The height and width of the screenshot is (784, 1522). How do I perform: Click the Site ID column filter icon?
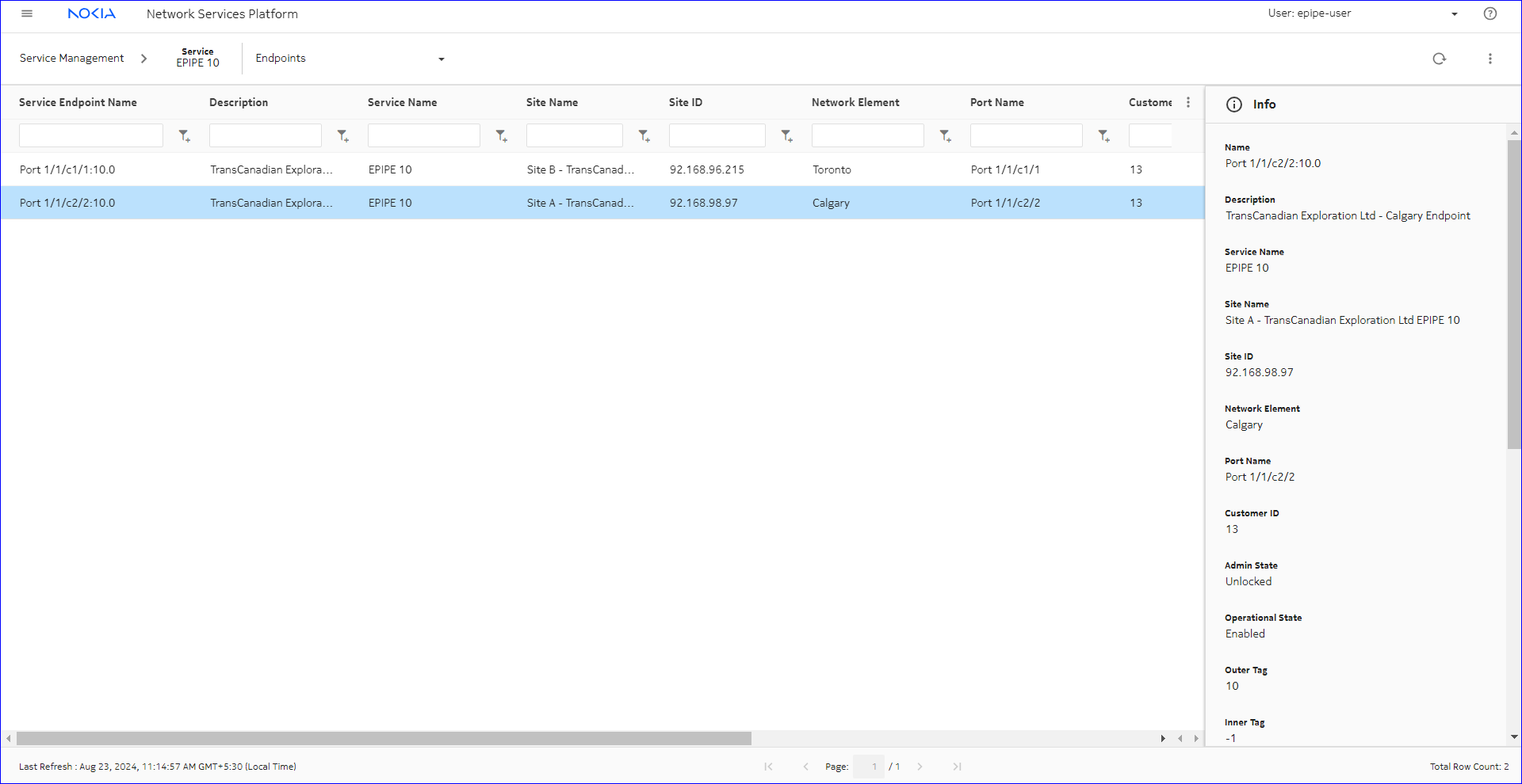click(x=786, y=136)
